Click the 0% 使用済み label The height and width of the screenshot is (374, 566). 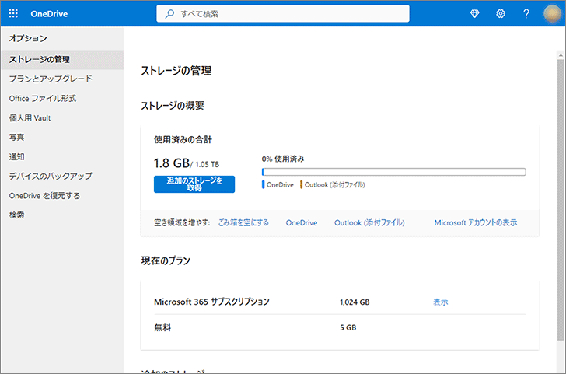pyautogui.click(x=283, y=159)
